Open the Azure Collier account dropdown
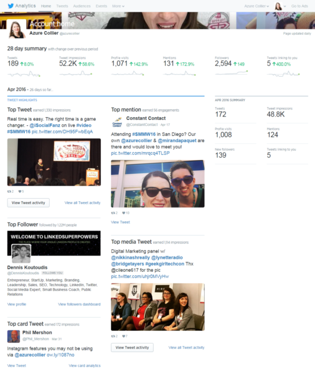Viewport: 315px width, 374px height. click(x=256, y=6)
